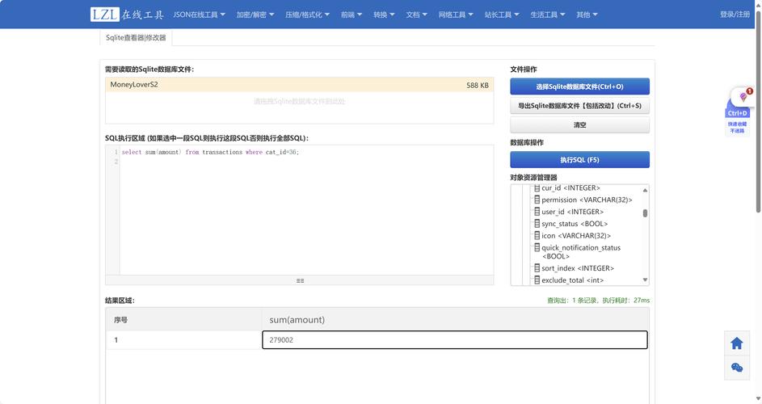Click column icon next to sort_index
762x404 pixels.
pos(537,268)
